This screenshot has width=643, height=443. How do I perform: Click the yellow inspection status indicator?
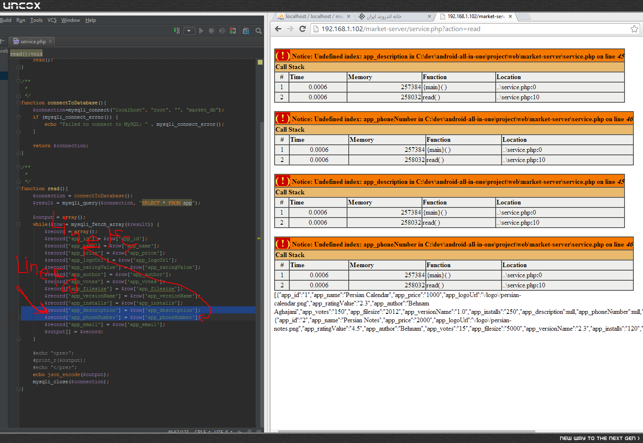pos(260,62)
